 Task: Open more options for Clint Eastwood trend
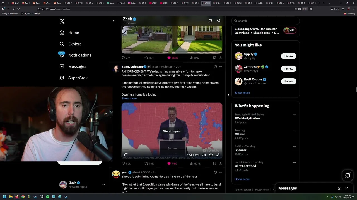coord(294,162)
